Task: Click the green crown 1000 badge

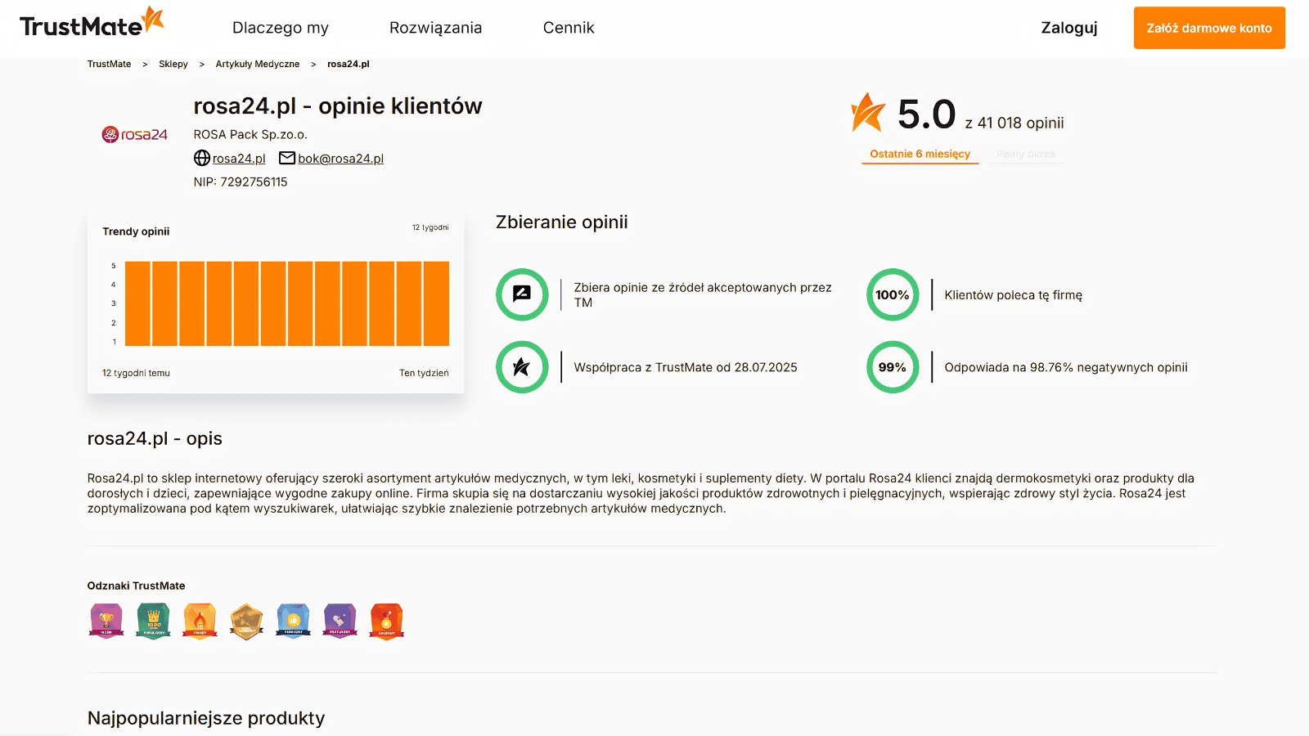Action: pyautogui.click(x=154, y=621)
